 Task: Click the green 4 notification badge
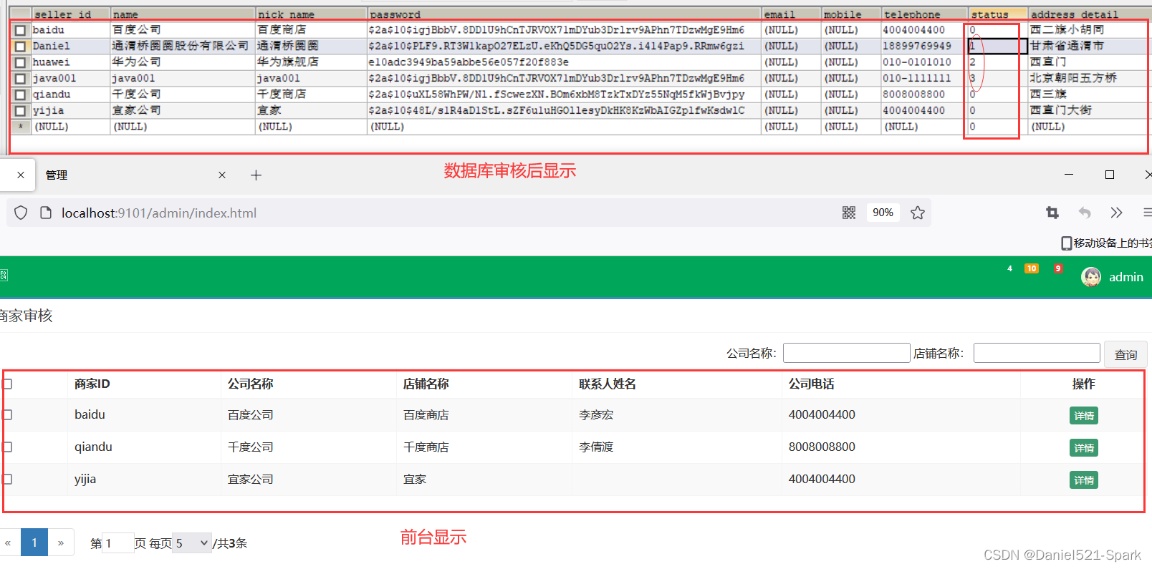coord(1009,268)
